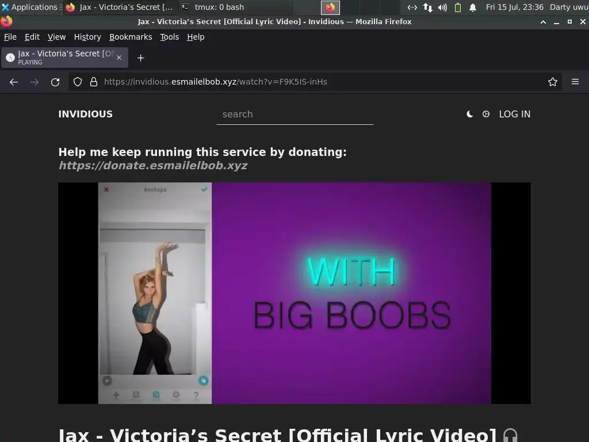
Task: Click the panel clock showing Fri 15 Jul
Action: pyautogui.click(x=515, y=7)
